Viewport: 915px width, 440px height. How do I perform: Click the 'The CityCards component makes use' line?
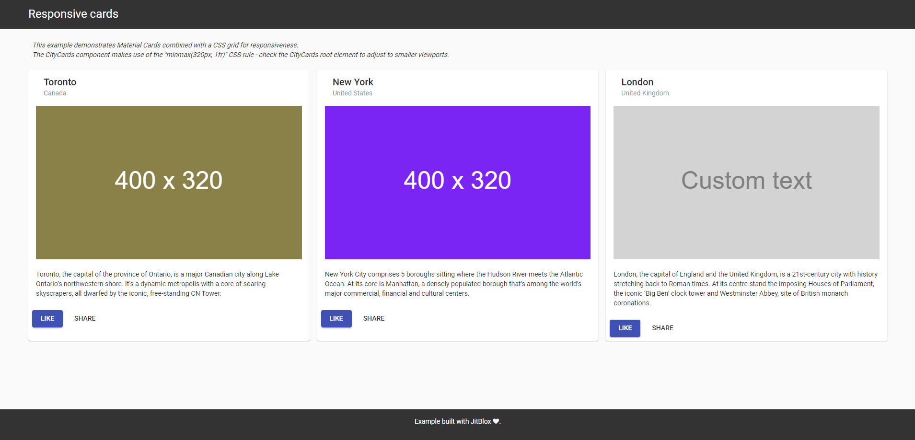click(x=241, y=55)
